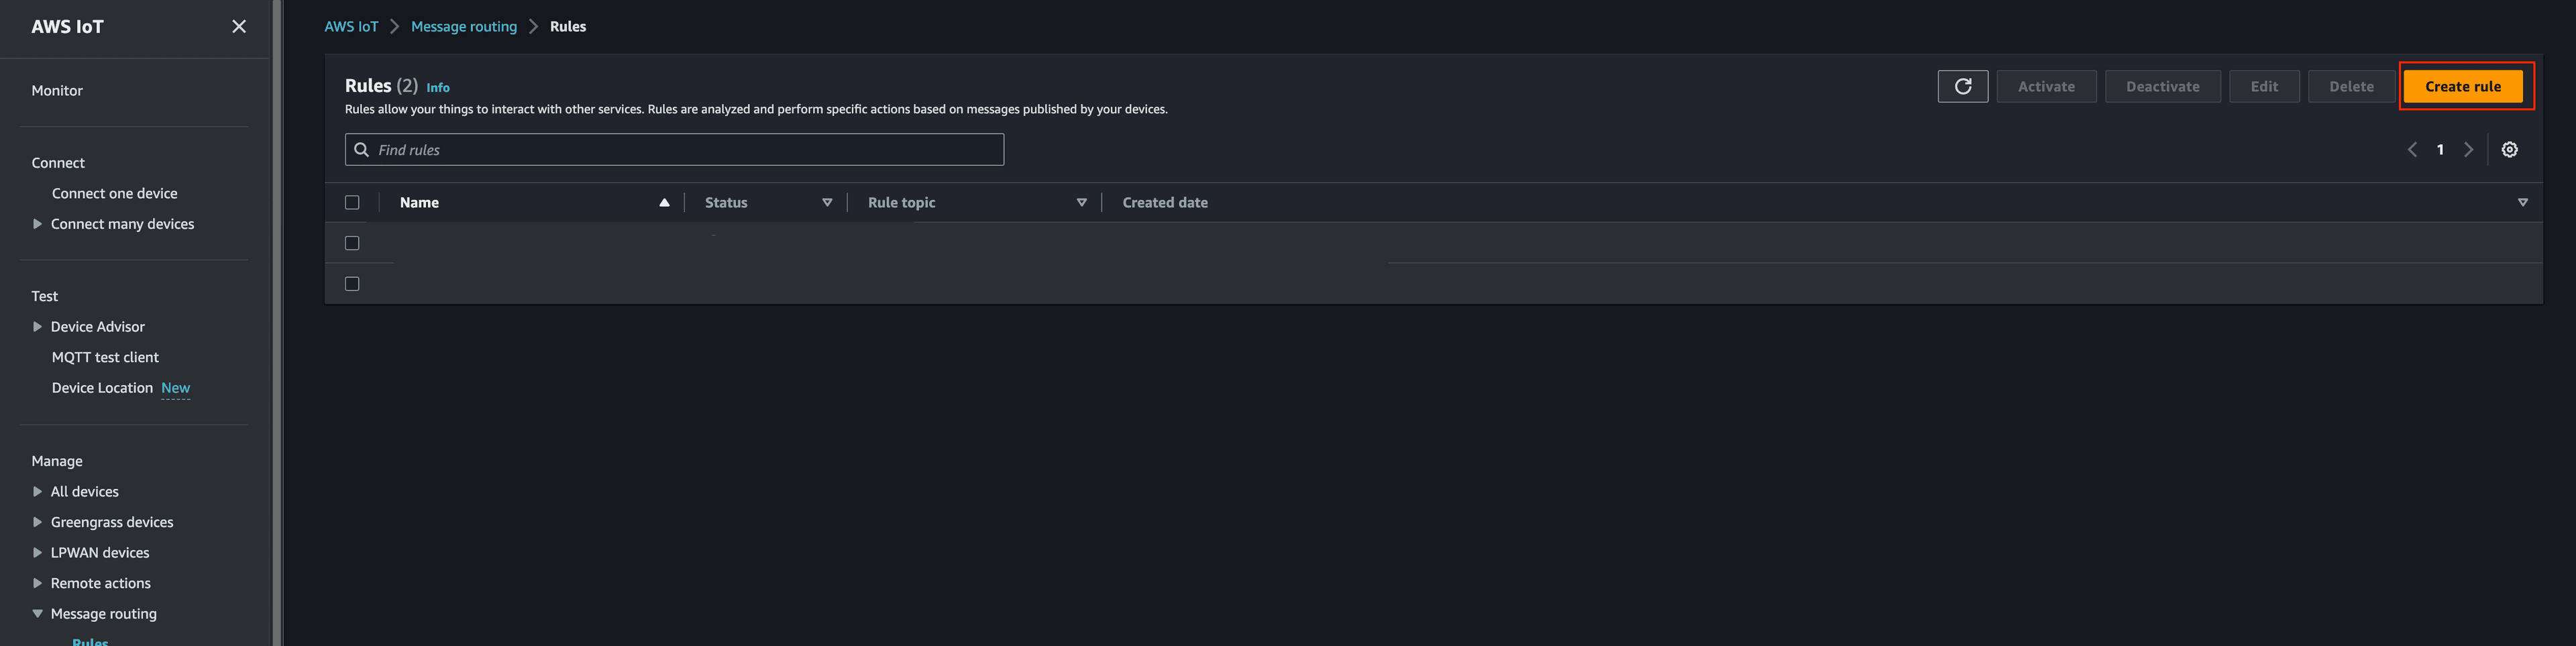Click the search magnifier icon
2576x646 pixels.
[362, 150]
